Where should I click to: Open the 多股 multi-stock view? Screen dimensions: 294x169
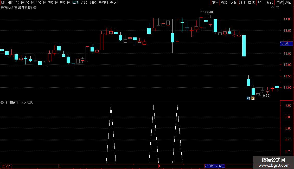233,2
